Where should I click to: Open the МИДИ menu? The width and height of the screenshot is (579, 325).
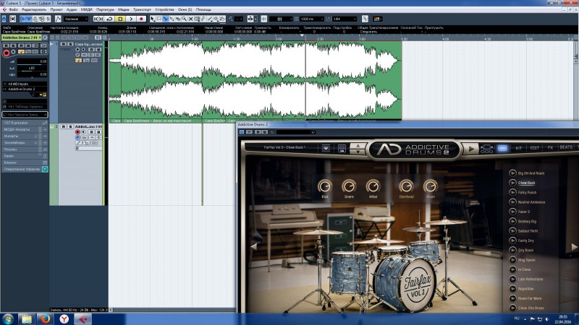click(x=86, y=9)
